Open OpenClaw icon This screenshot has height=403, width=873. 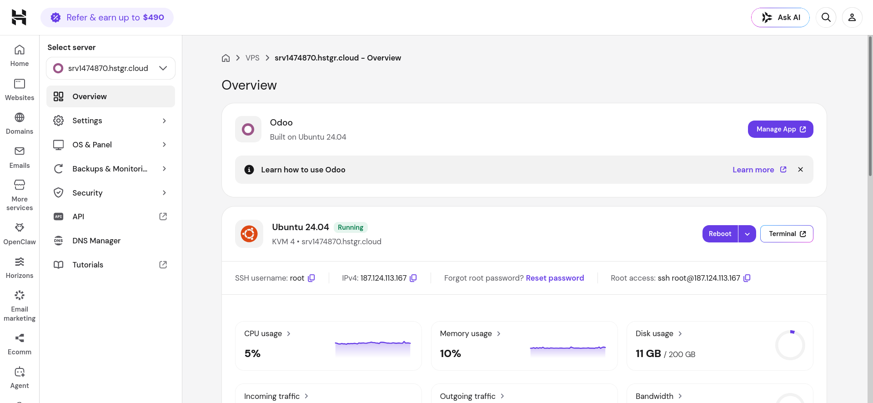coord(20,227)
